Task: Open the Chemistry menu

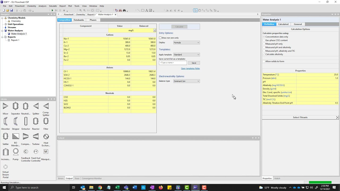Action: pyautogui.click(x=31, y=6)
